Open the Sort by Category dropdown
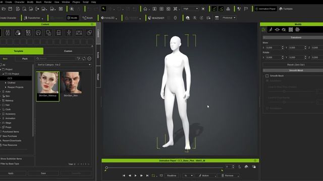This screenshot has width=323, height=181. pyautogui.click(x=64, y=65)
